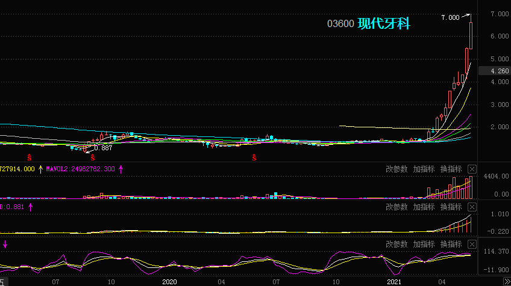Click the tall red candlestick peaking at 7.000
The width and height of the screenshot is (511, 286).
click(471, 32)
